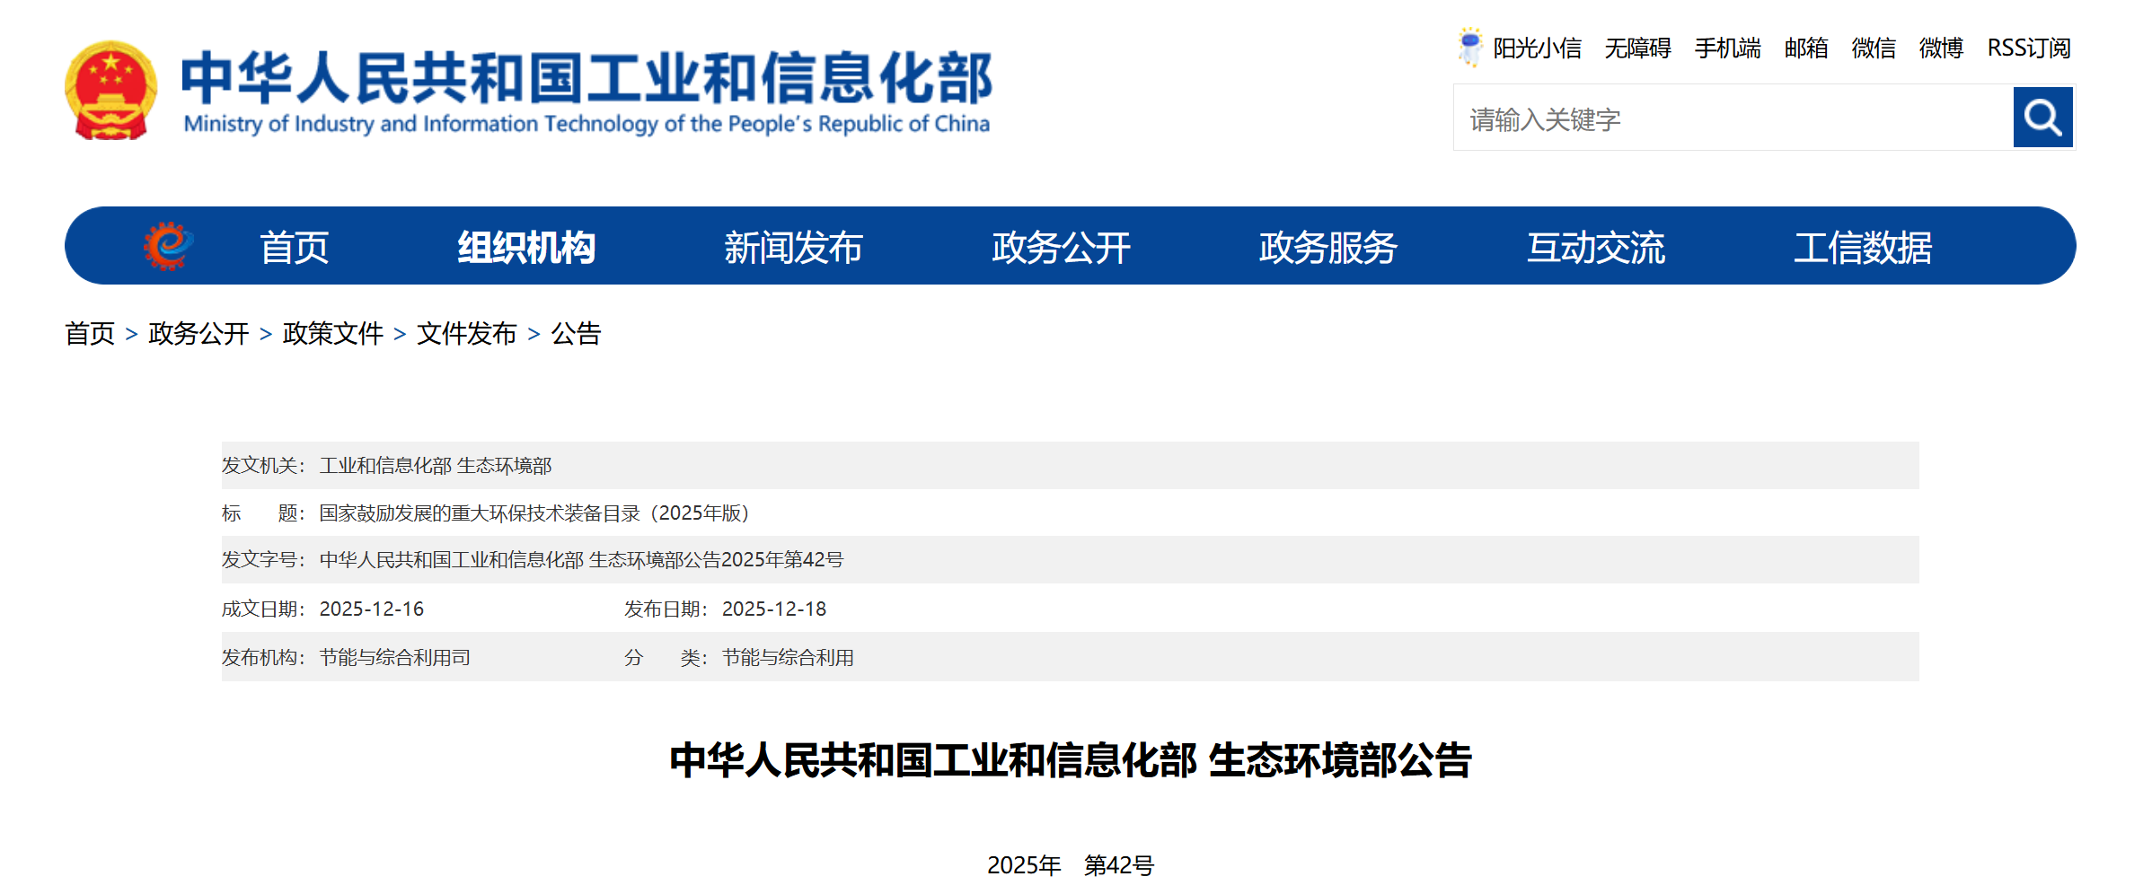Click 文件发布 in the breadcrumb trail
This screenshot has width=2152, height=894.
[x=466, y=334]
